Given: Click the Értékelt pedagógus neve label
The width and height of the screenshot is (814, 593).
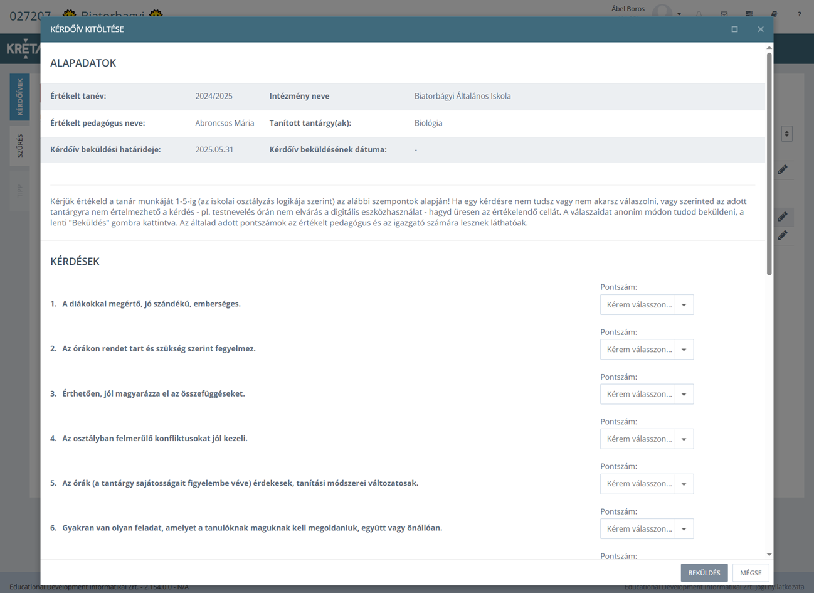Looking at the screenshot, I should [x=98, y=123].
